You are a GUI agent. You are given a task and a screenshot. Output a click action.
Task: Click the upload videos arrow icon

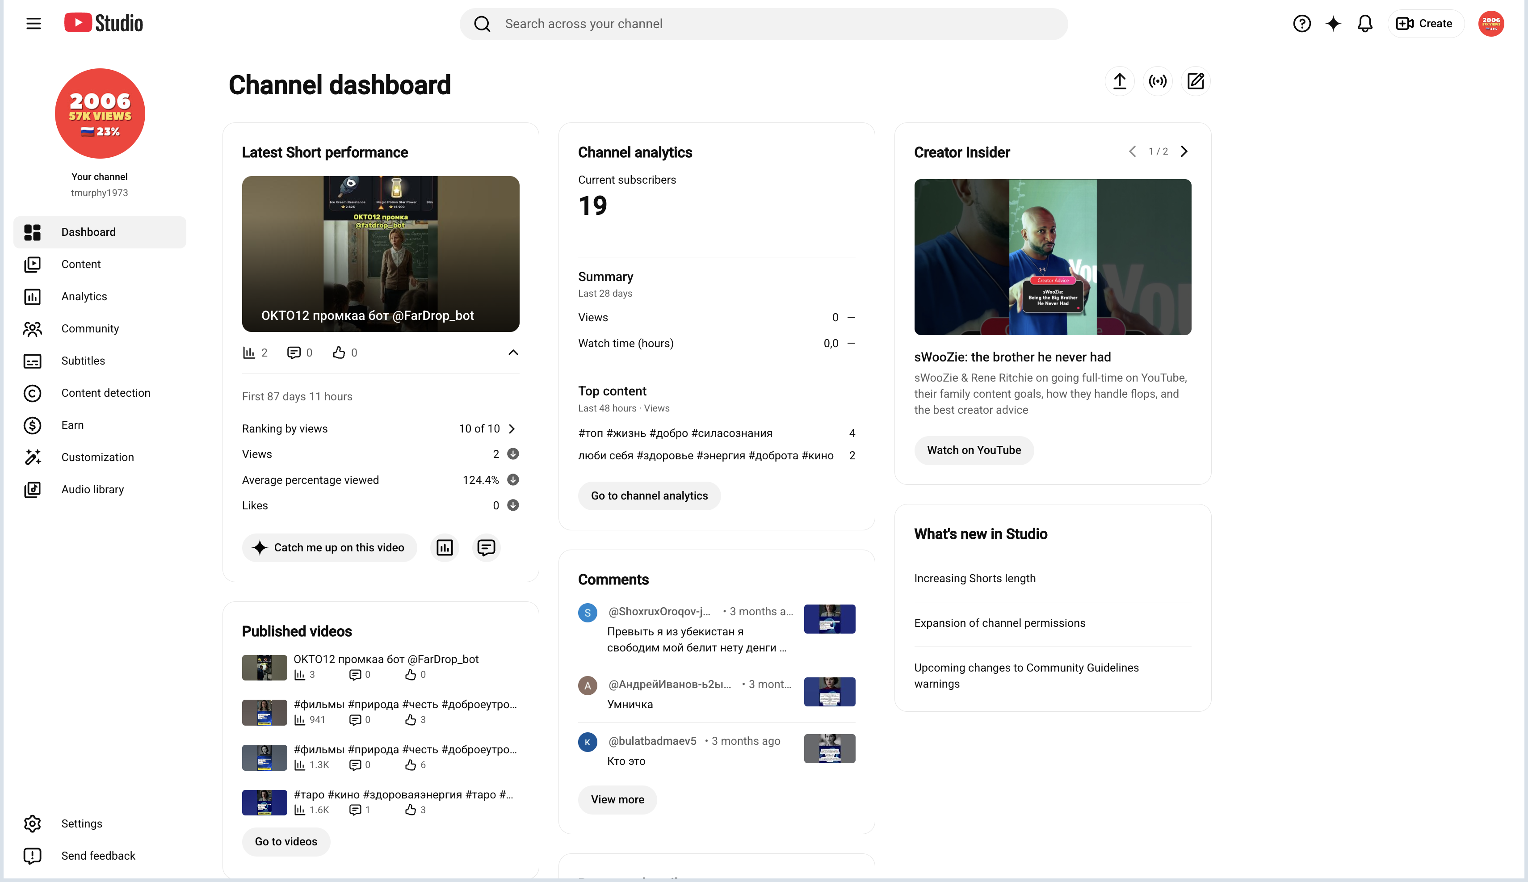click(x=1119, y=81)
